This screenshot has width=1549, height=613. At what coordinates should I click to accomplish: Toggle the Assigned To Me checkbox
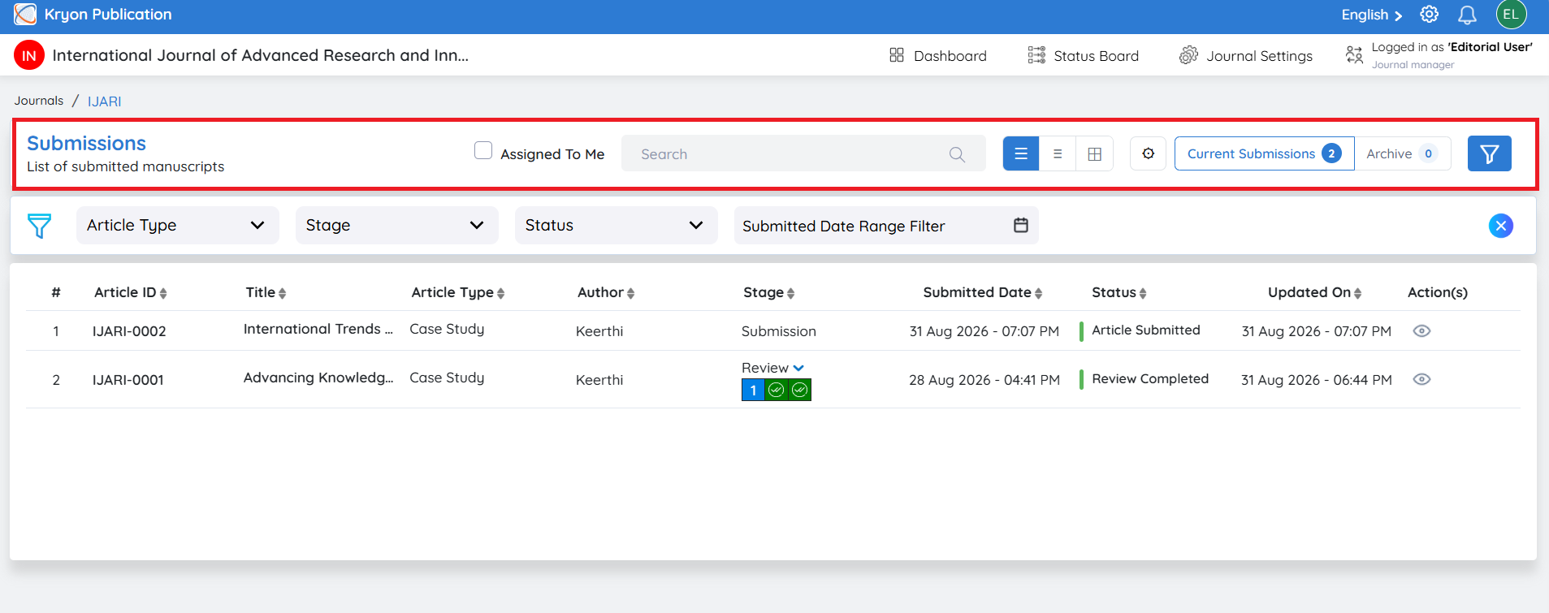tap(483, 150)
